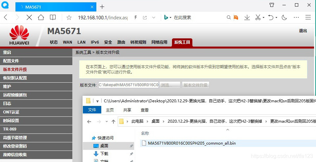
Task: Expand undo icon dropdown arrow
Action: coord(276,18)
